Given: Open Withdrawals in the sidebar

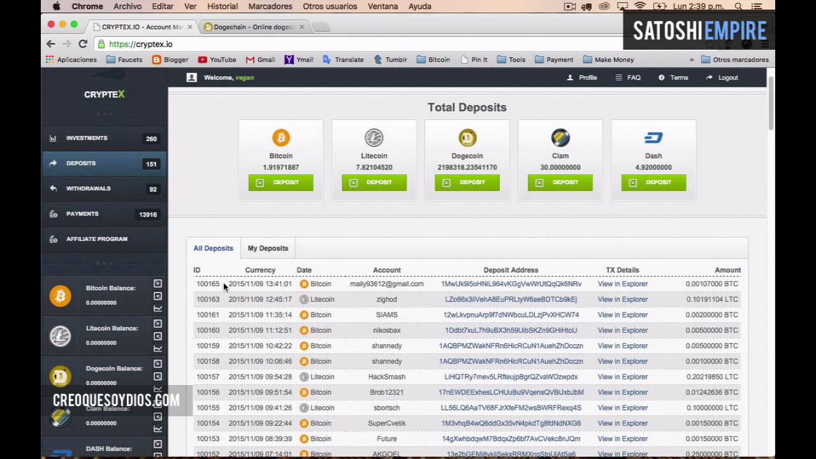Looking at the screenshot, I should [x=105, y=189].
